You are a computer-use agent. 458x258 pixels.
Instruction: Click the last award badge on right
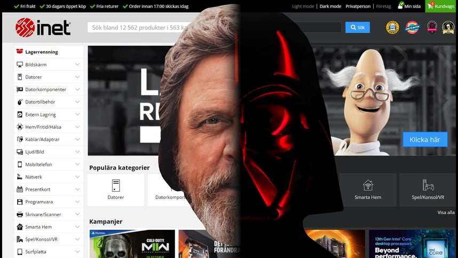click(x=448, y=27)
